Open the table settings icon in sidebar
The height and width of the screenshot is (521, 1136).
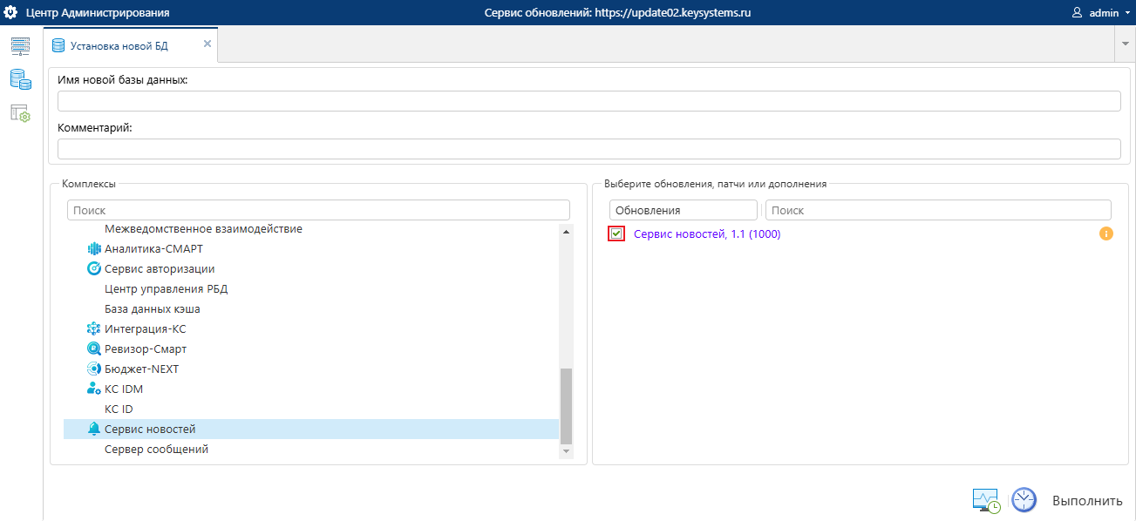(x=20, y=113)
